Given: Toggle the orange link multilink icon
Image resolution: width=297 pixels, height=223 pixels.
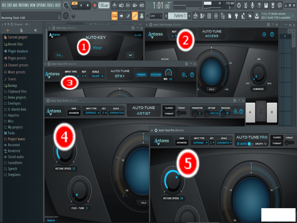Looking at the screenshot, I should coord(135,16).
